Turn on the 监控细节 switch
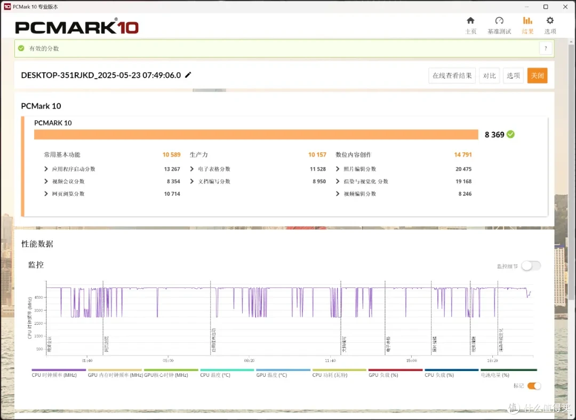The width and height of the screenshot is (576, 420). tap(531, 266)
